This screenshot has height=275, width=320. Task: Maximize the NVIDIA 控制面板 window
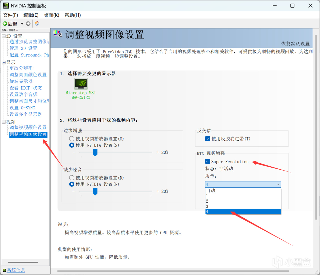pyautogui.click(x=292, y=5)
